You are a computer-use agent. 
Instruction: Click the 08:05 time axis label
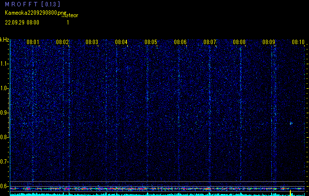pyautogui.click(x=150, y=42)
